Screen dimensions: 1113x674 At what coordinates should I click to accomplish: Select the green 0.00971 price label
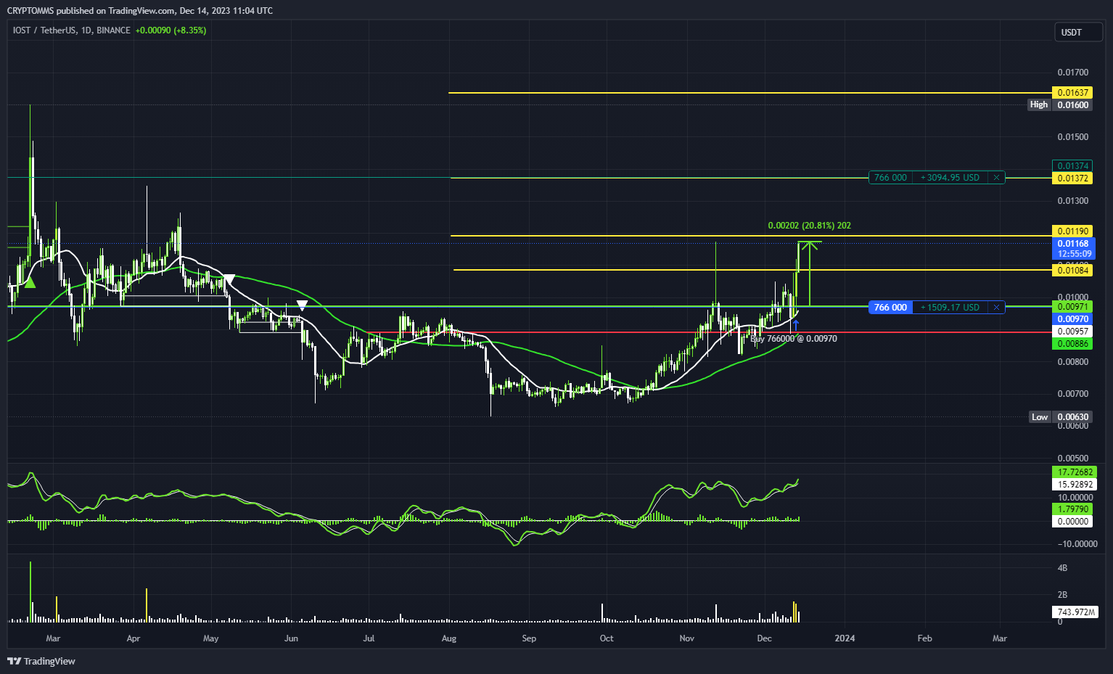coord(1072,307)
